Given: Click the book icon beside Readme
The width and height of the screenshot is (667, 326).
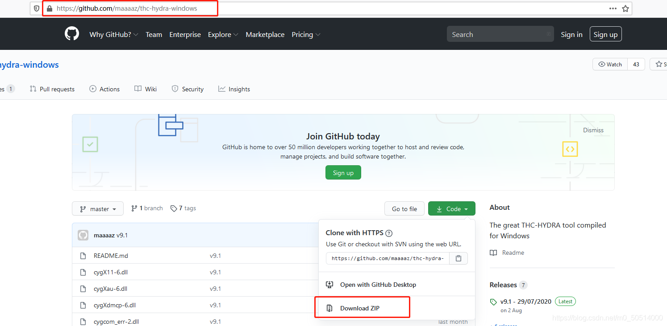Looking at the screenshot, I should (493, 253).
